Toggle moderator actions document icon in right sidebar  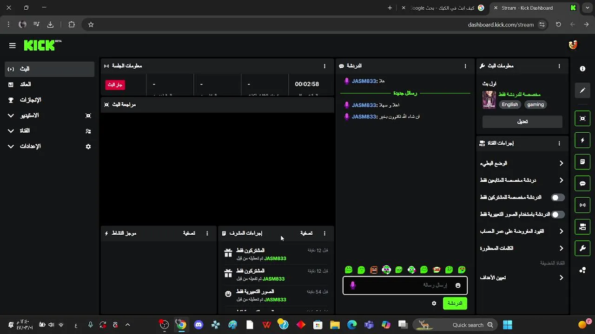[x=582, y=162]
